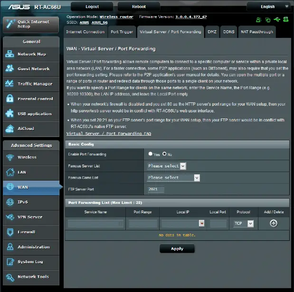Viewport: 294px width, 292px height.
Task: Click the Reboot button
Action: point(139,7)
